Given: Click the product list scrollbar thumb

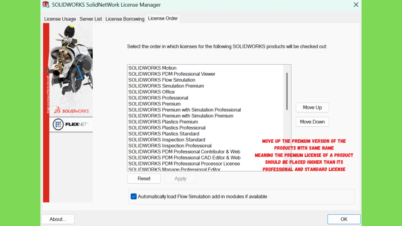Looking at the screenshot, I should tap(287, 91).
